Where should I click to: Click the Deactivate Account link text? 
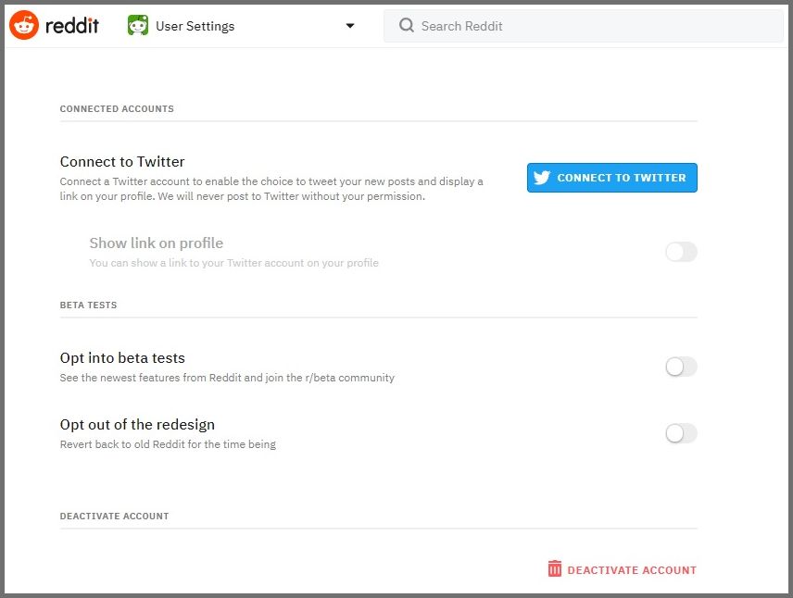pos(632,570)
